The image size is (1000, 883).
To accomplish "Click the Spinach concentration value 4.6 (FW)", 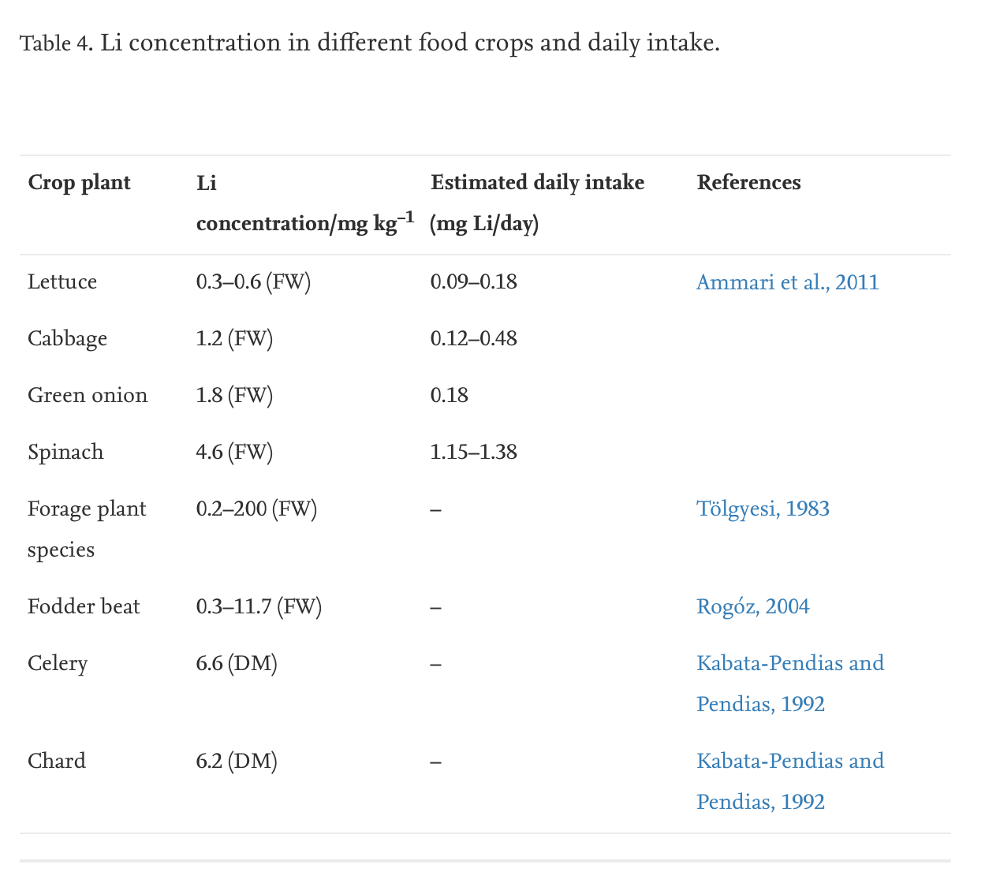I will 234,452.
